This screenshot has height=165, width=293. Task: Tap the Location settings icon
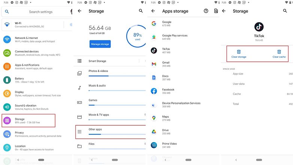click(7, 147)
